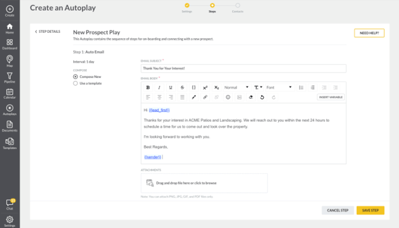Click the Email Subject field
The width and height of the screenshot is (399, 228).
tap(244, 68)
